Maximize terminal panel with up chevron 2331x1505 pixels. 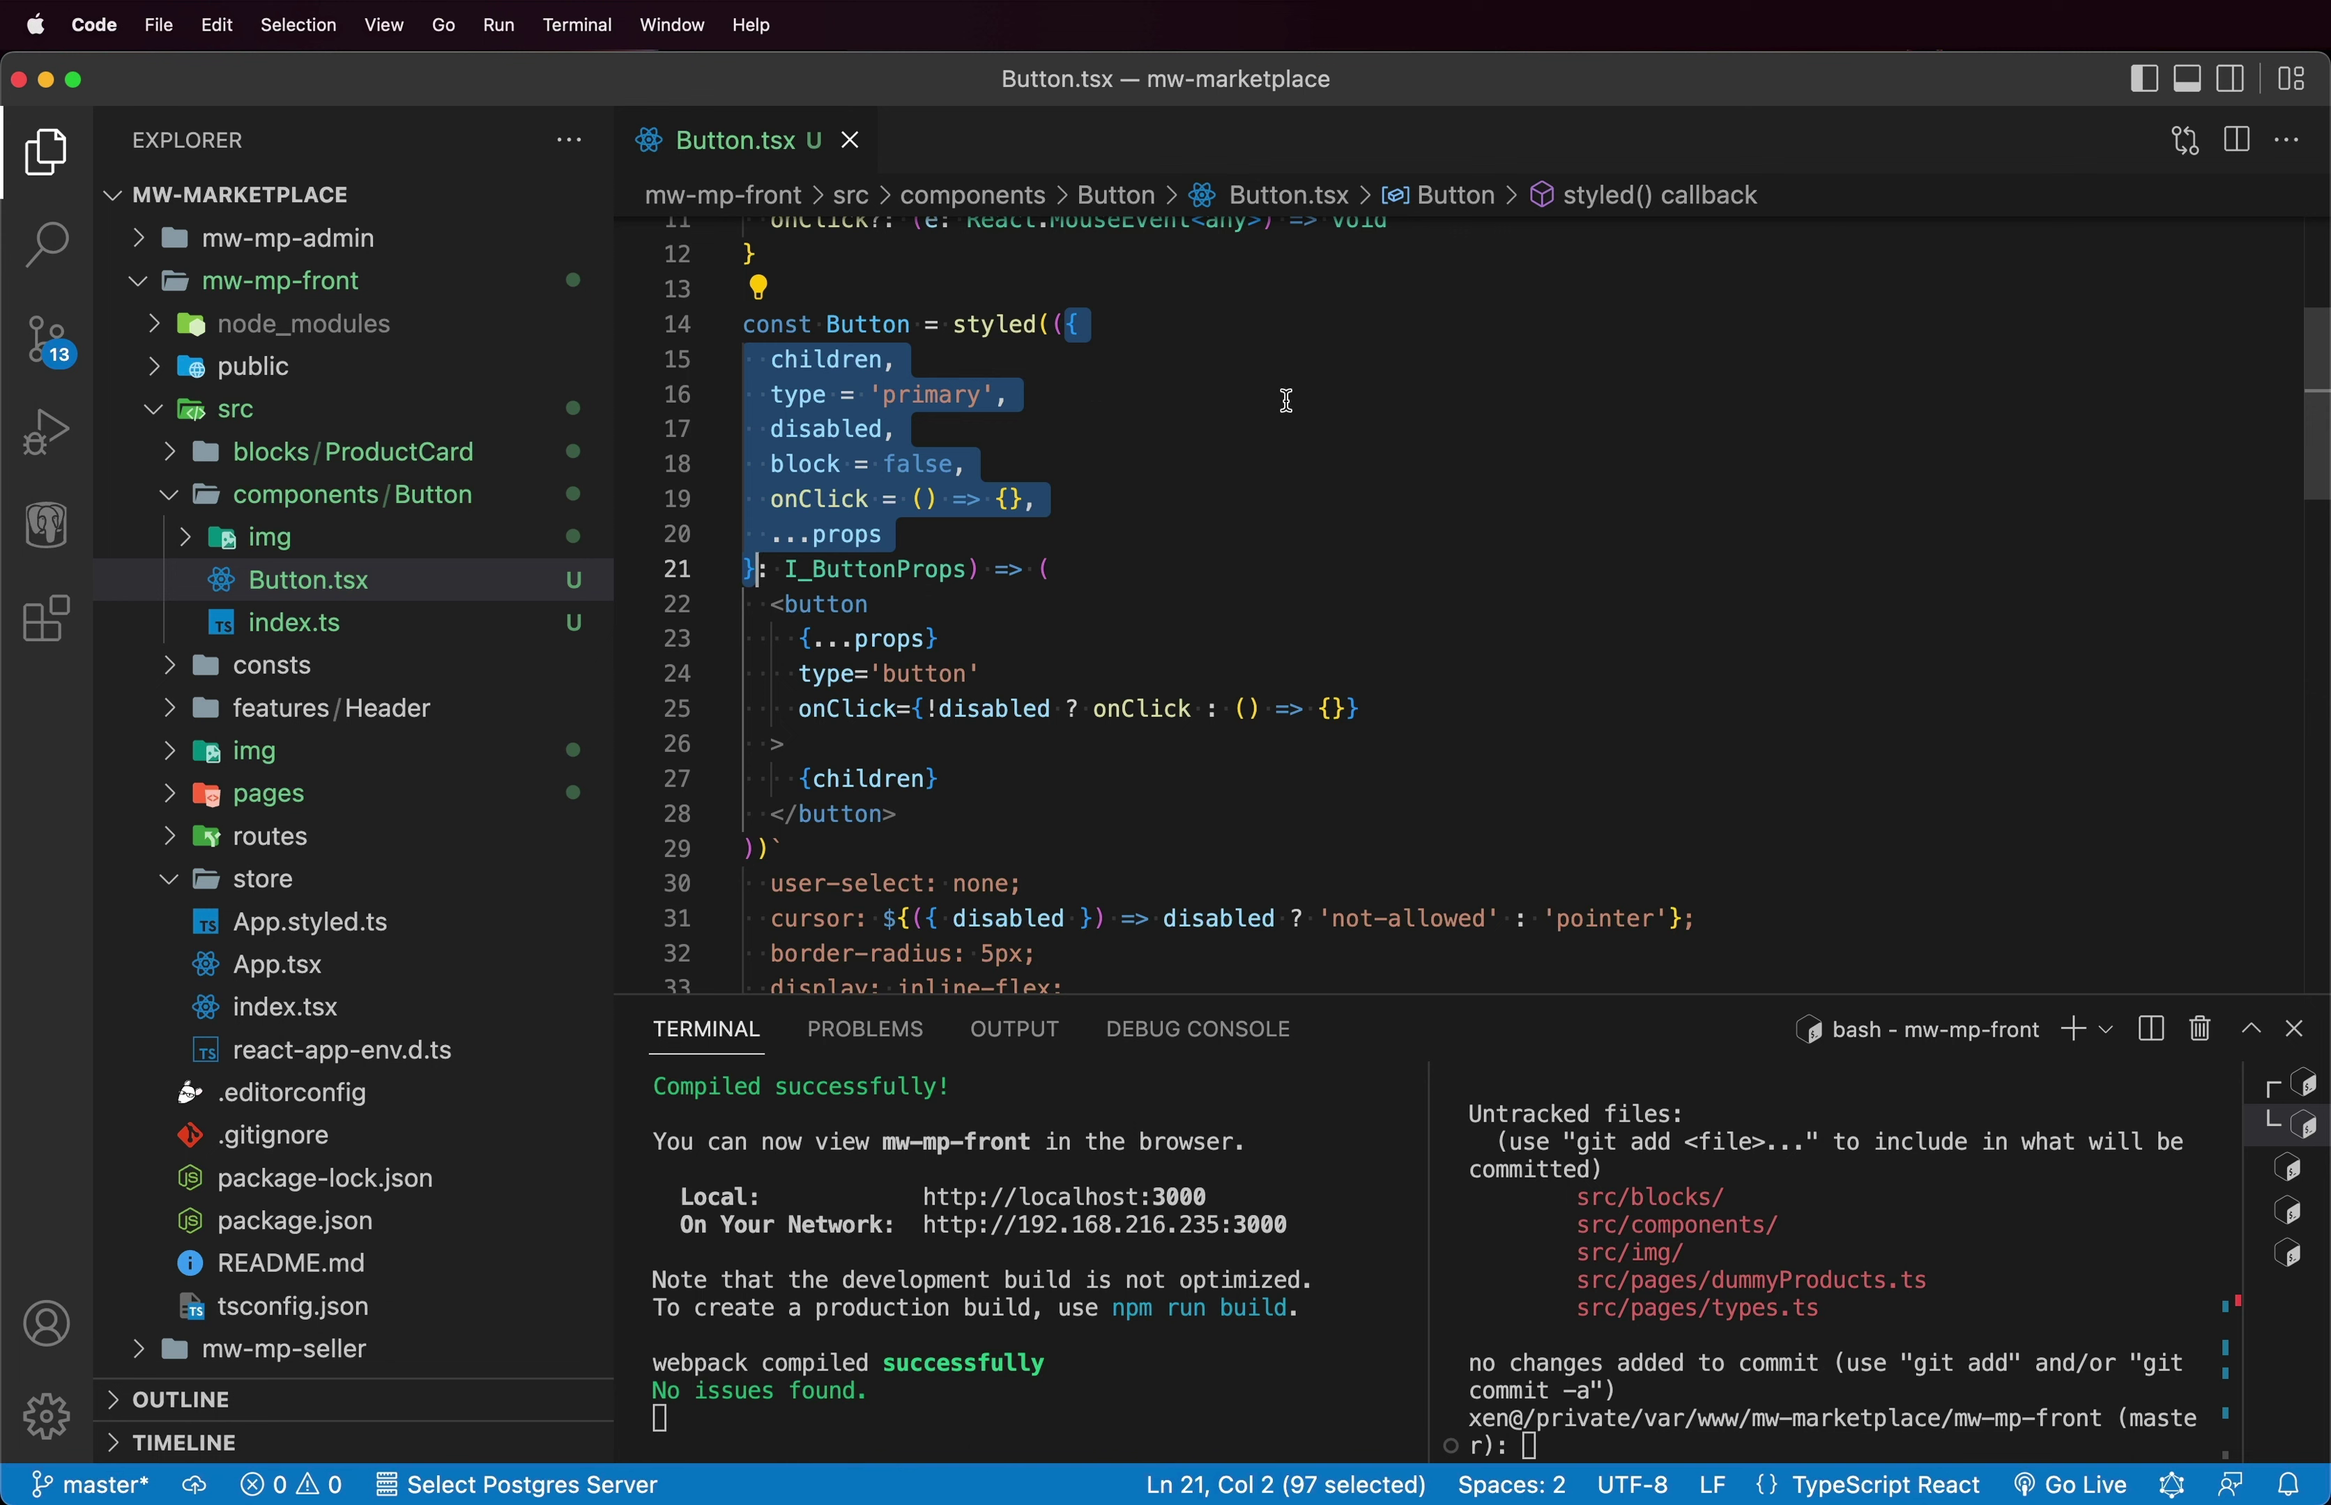pos(2251,1028)
